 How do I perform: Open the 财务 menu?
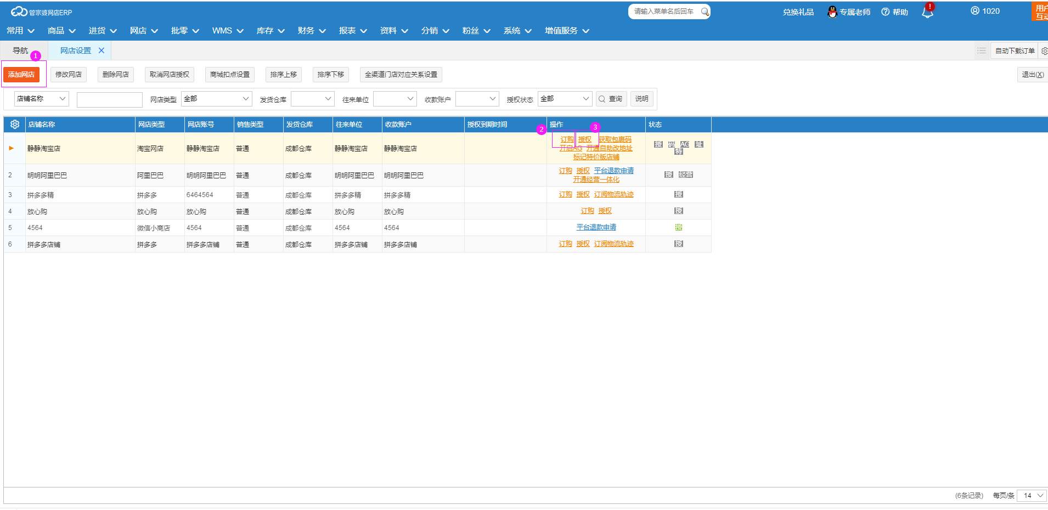pos(311,31)
